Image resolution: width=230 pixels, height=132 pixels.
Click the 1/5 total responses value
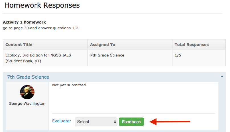click(178, 55)
